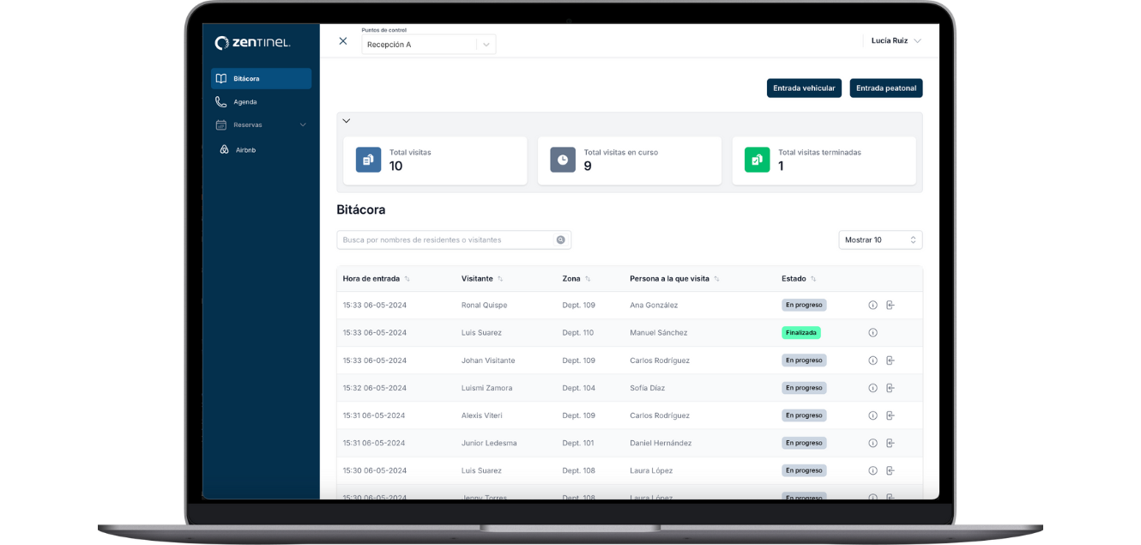
Task: Click the info icon for Junior Ledesma's visit
Action: click(x=872, y=443)
